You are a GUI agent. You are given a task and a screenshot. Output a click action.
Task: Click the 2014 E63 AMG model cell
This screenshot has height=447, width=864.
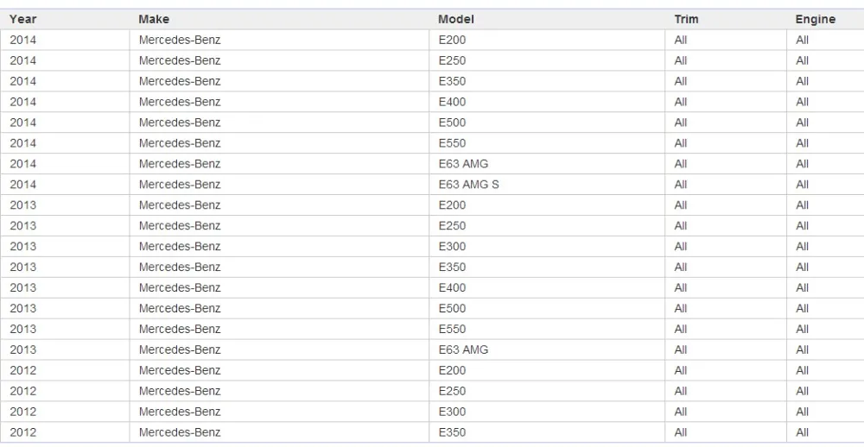tap(547, 164)
